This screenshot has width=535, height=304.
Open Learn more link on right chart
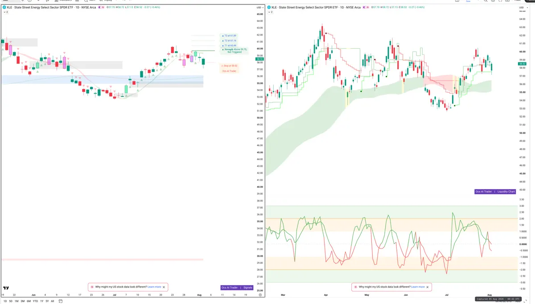point(418,287)
